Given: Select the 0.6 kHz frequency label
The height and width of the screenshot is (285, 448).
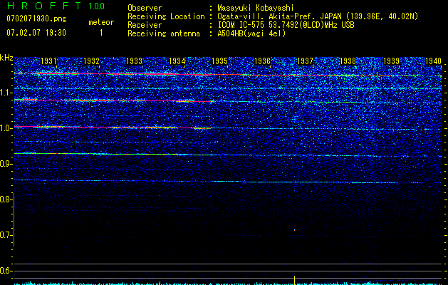Looking at the screenshot, I should coord(6,271).
